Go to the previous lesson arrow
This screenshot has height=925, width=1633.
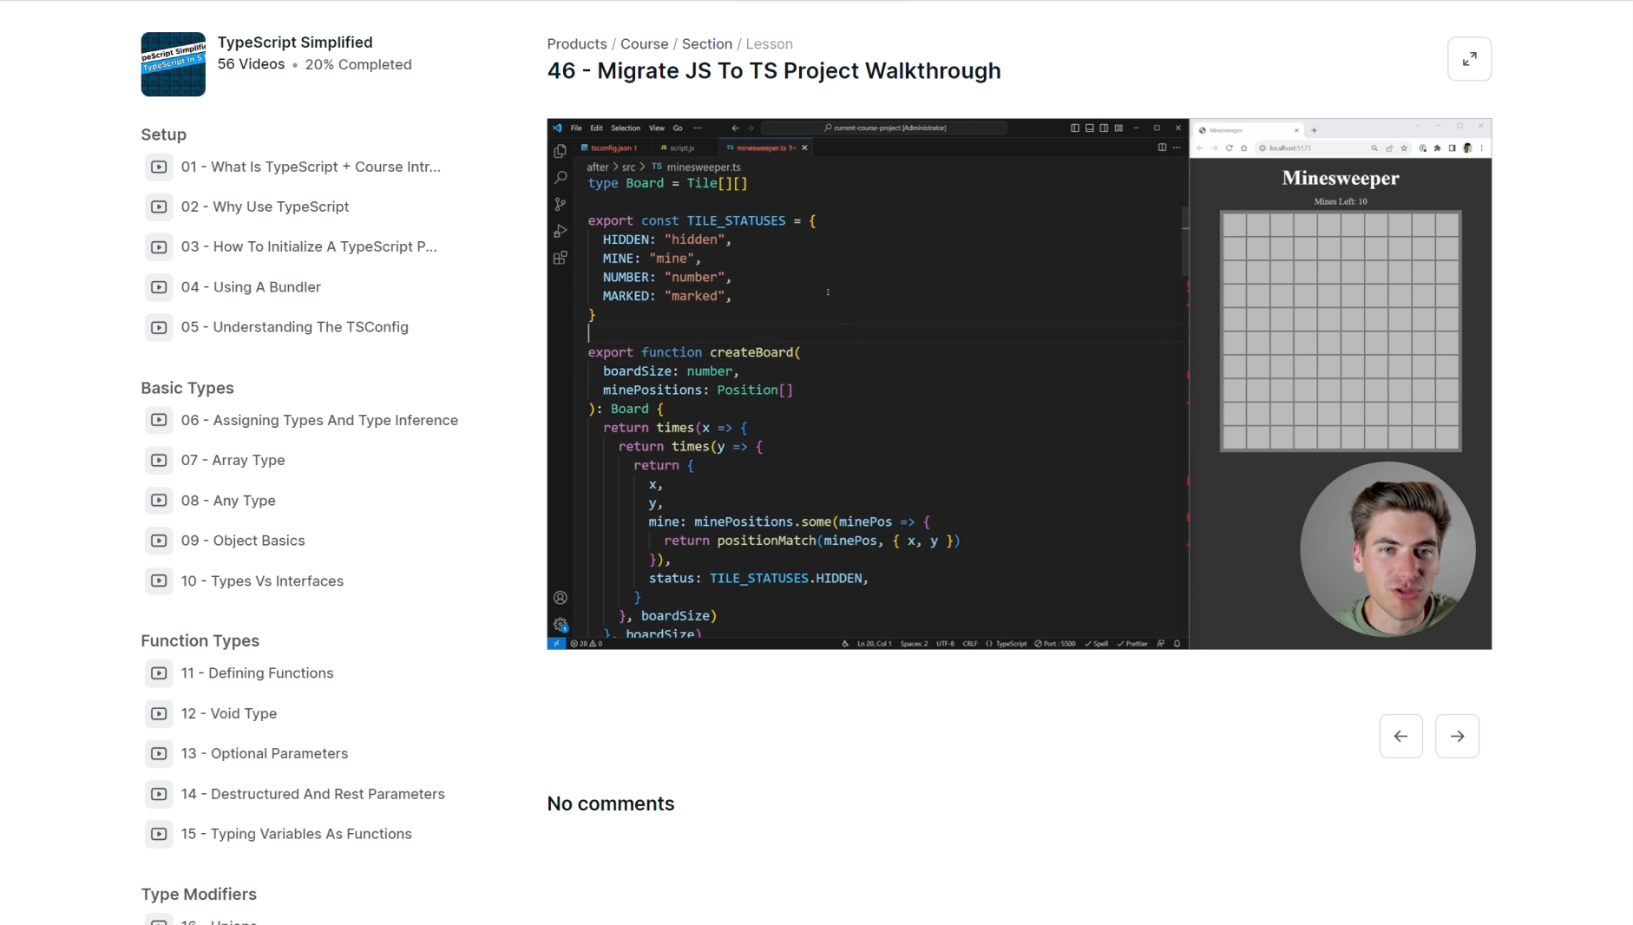pyautogui.click(x=1400, y=736)
